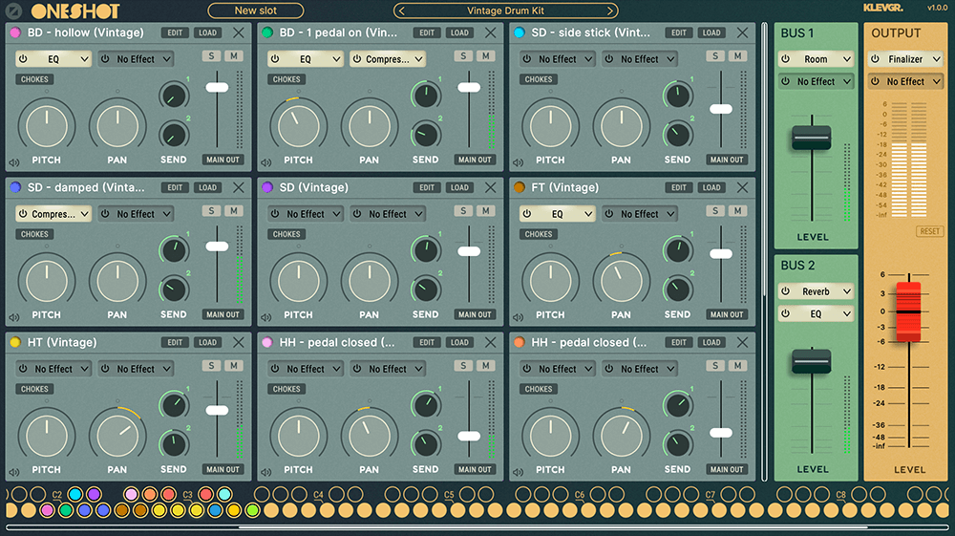Open MAIN OUT routing for HT (Vintage)

tap(223, 469)
